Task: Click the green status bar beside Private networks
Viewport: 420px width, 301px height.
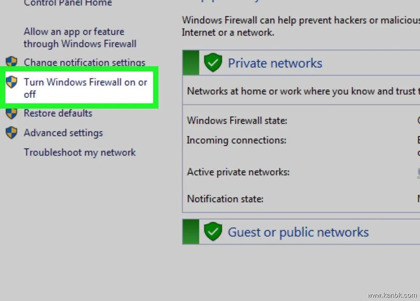Action: point(191,63)
